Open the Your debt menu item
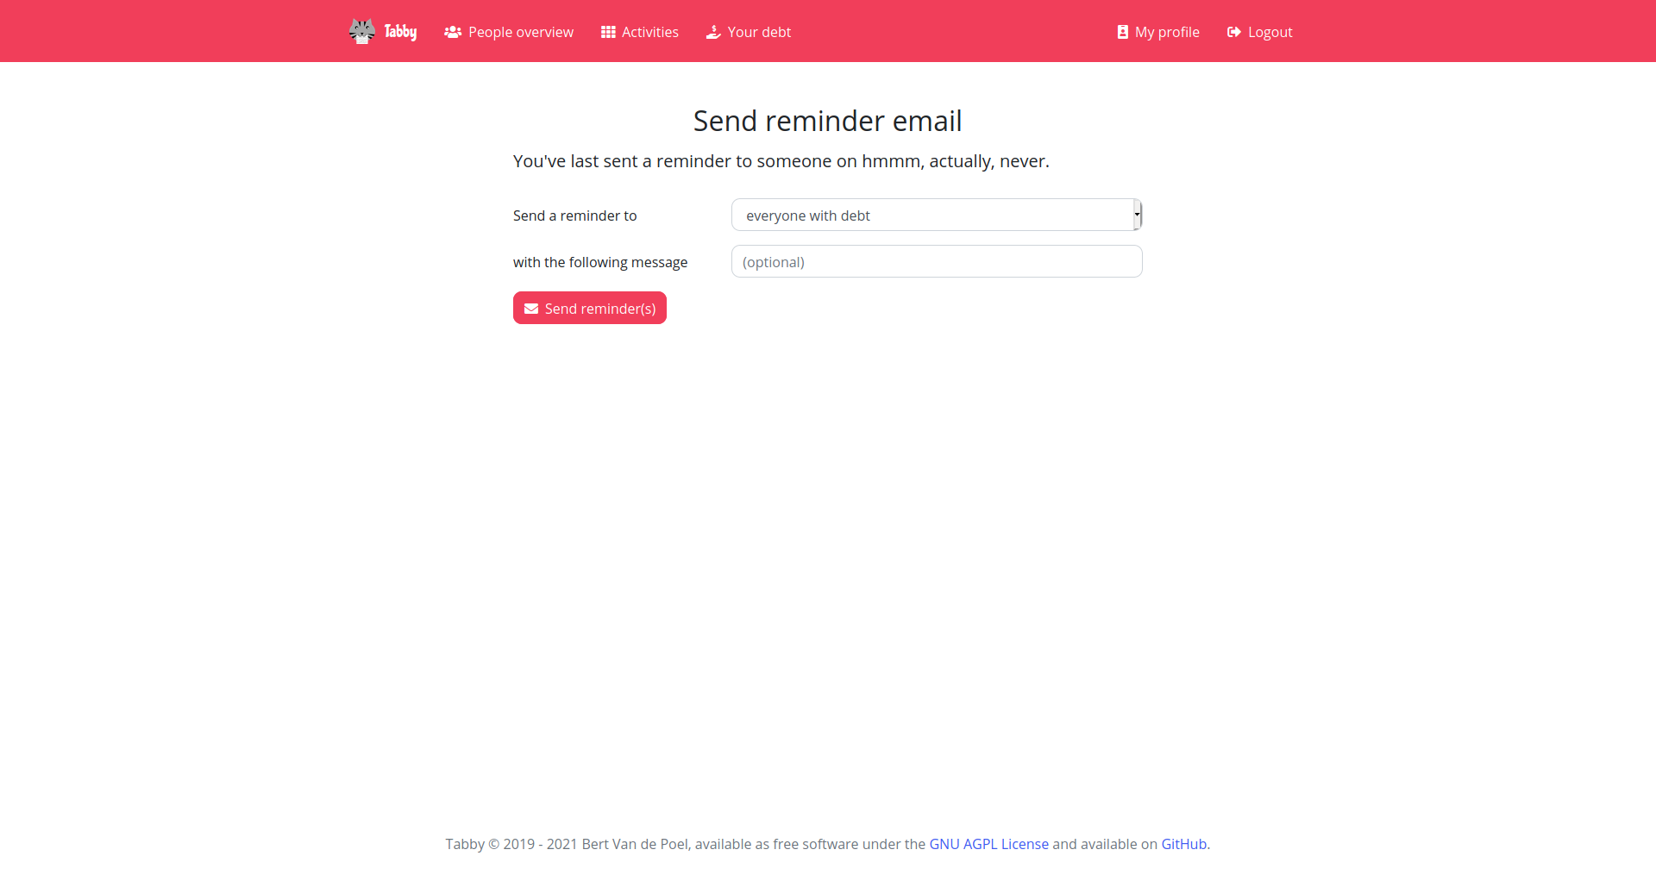This screenshot has width=1656, height=881. [759, 32]
